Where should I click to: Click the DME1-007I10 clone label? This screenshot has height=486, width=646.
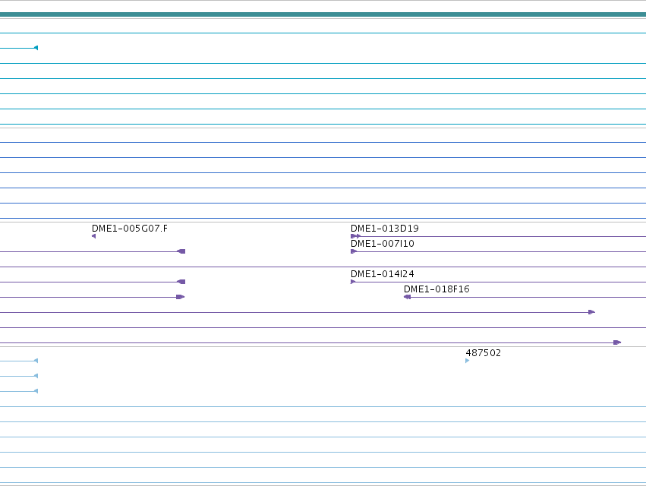pyautogui.click(x=383, y=244)
